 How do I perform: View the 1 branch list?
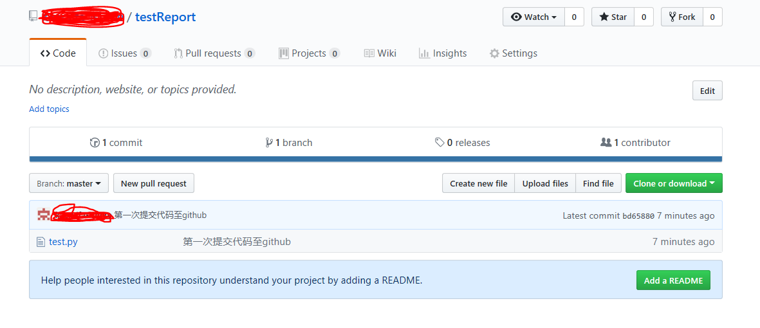[289, 142]
